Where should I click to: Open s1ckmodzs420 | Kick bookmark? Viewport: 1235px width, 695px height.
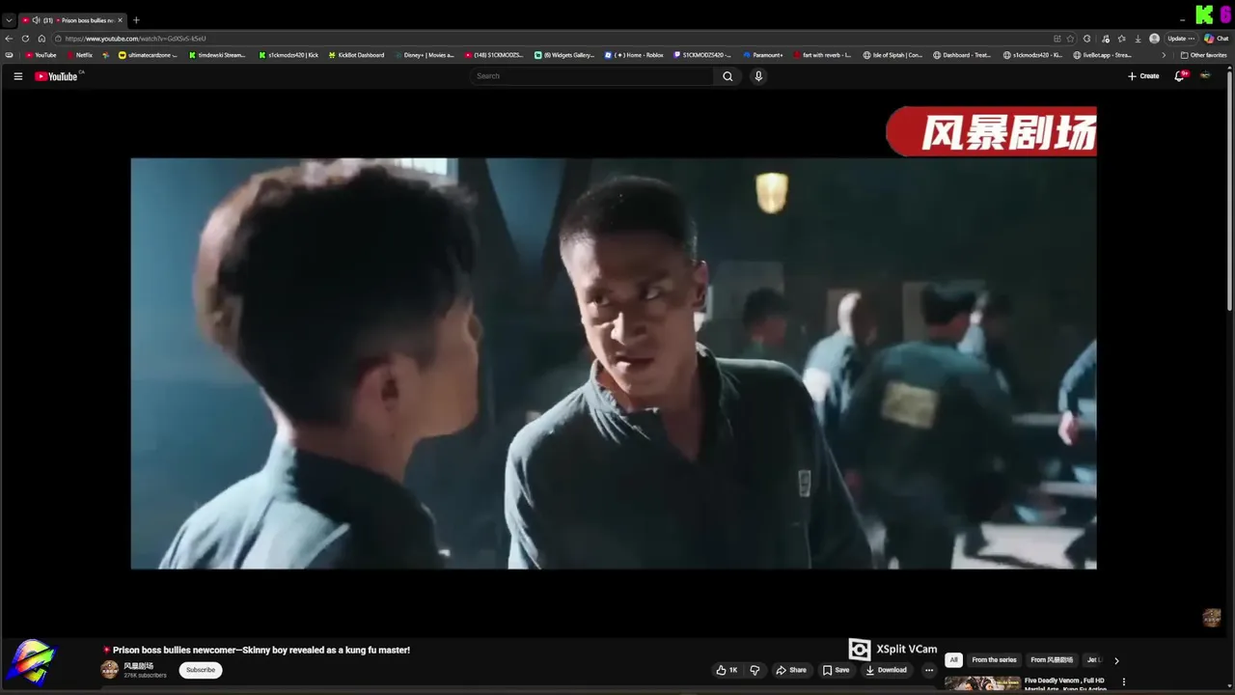(288, 55)
